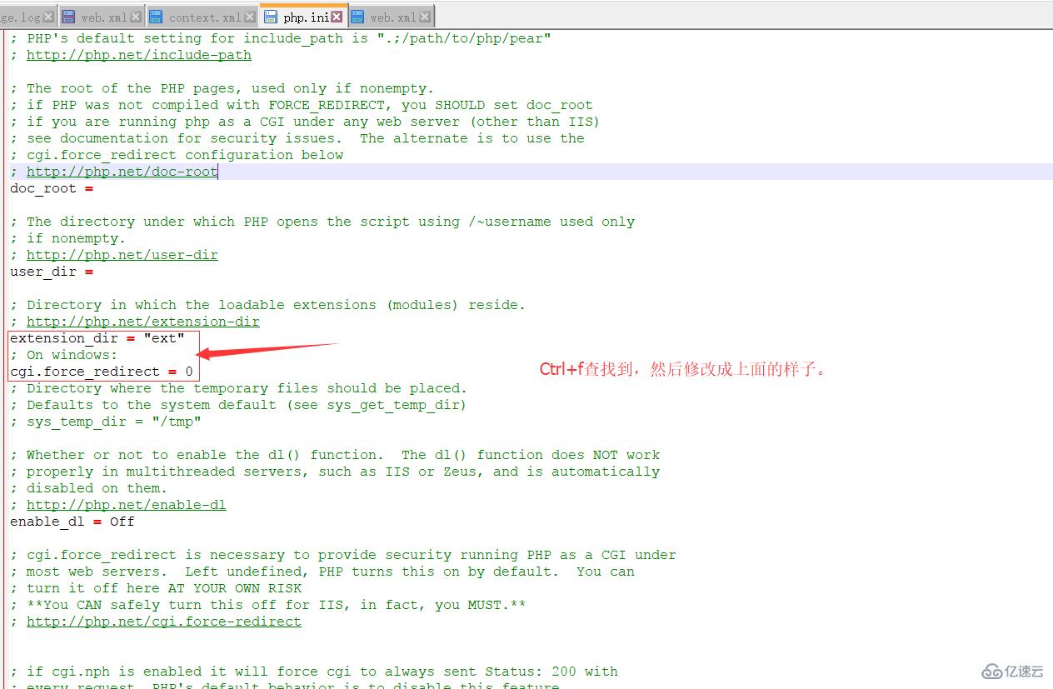Close the php.ini tab
The width and height of the screenshot is (1053, 689).
[337, 17]
